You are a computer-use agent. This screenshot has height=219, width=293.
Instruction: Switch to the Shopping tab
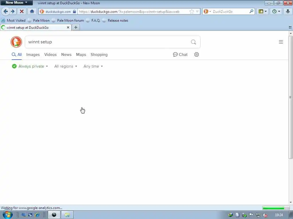(99, 54)
